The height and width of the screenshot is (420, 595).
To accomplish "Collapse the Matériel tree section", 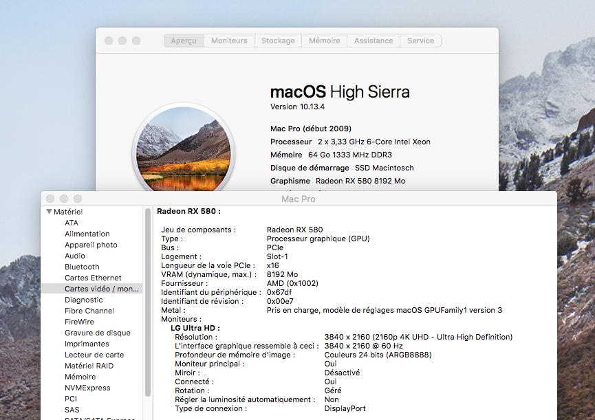I will coord(49,212).
